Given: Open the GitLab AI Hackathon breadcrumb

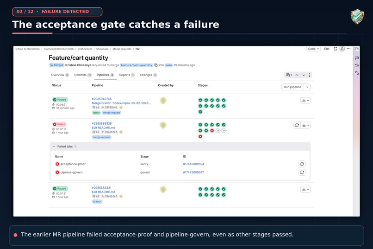Looking at the screenshot, I should point(28,49).
